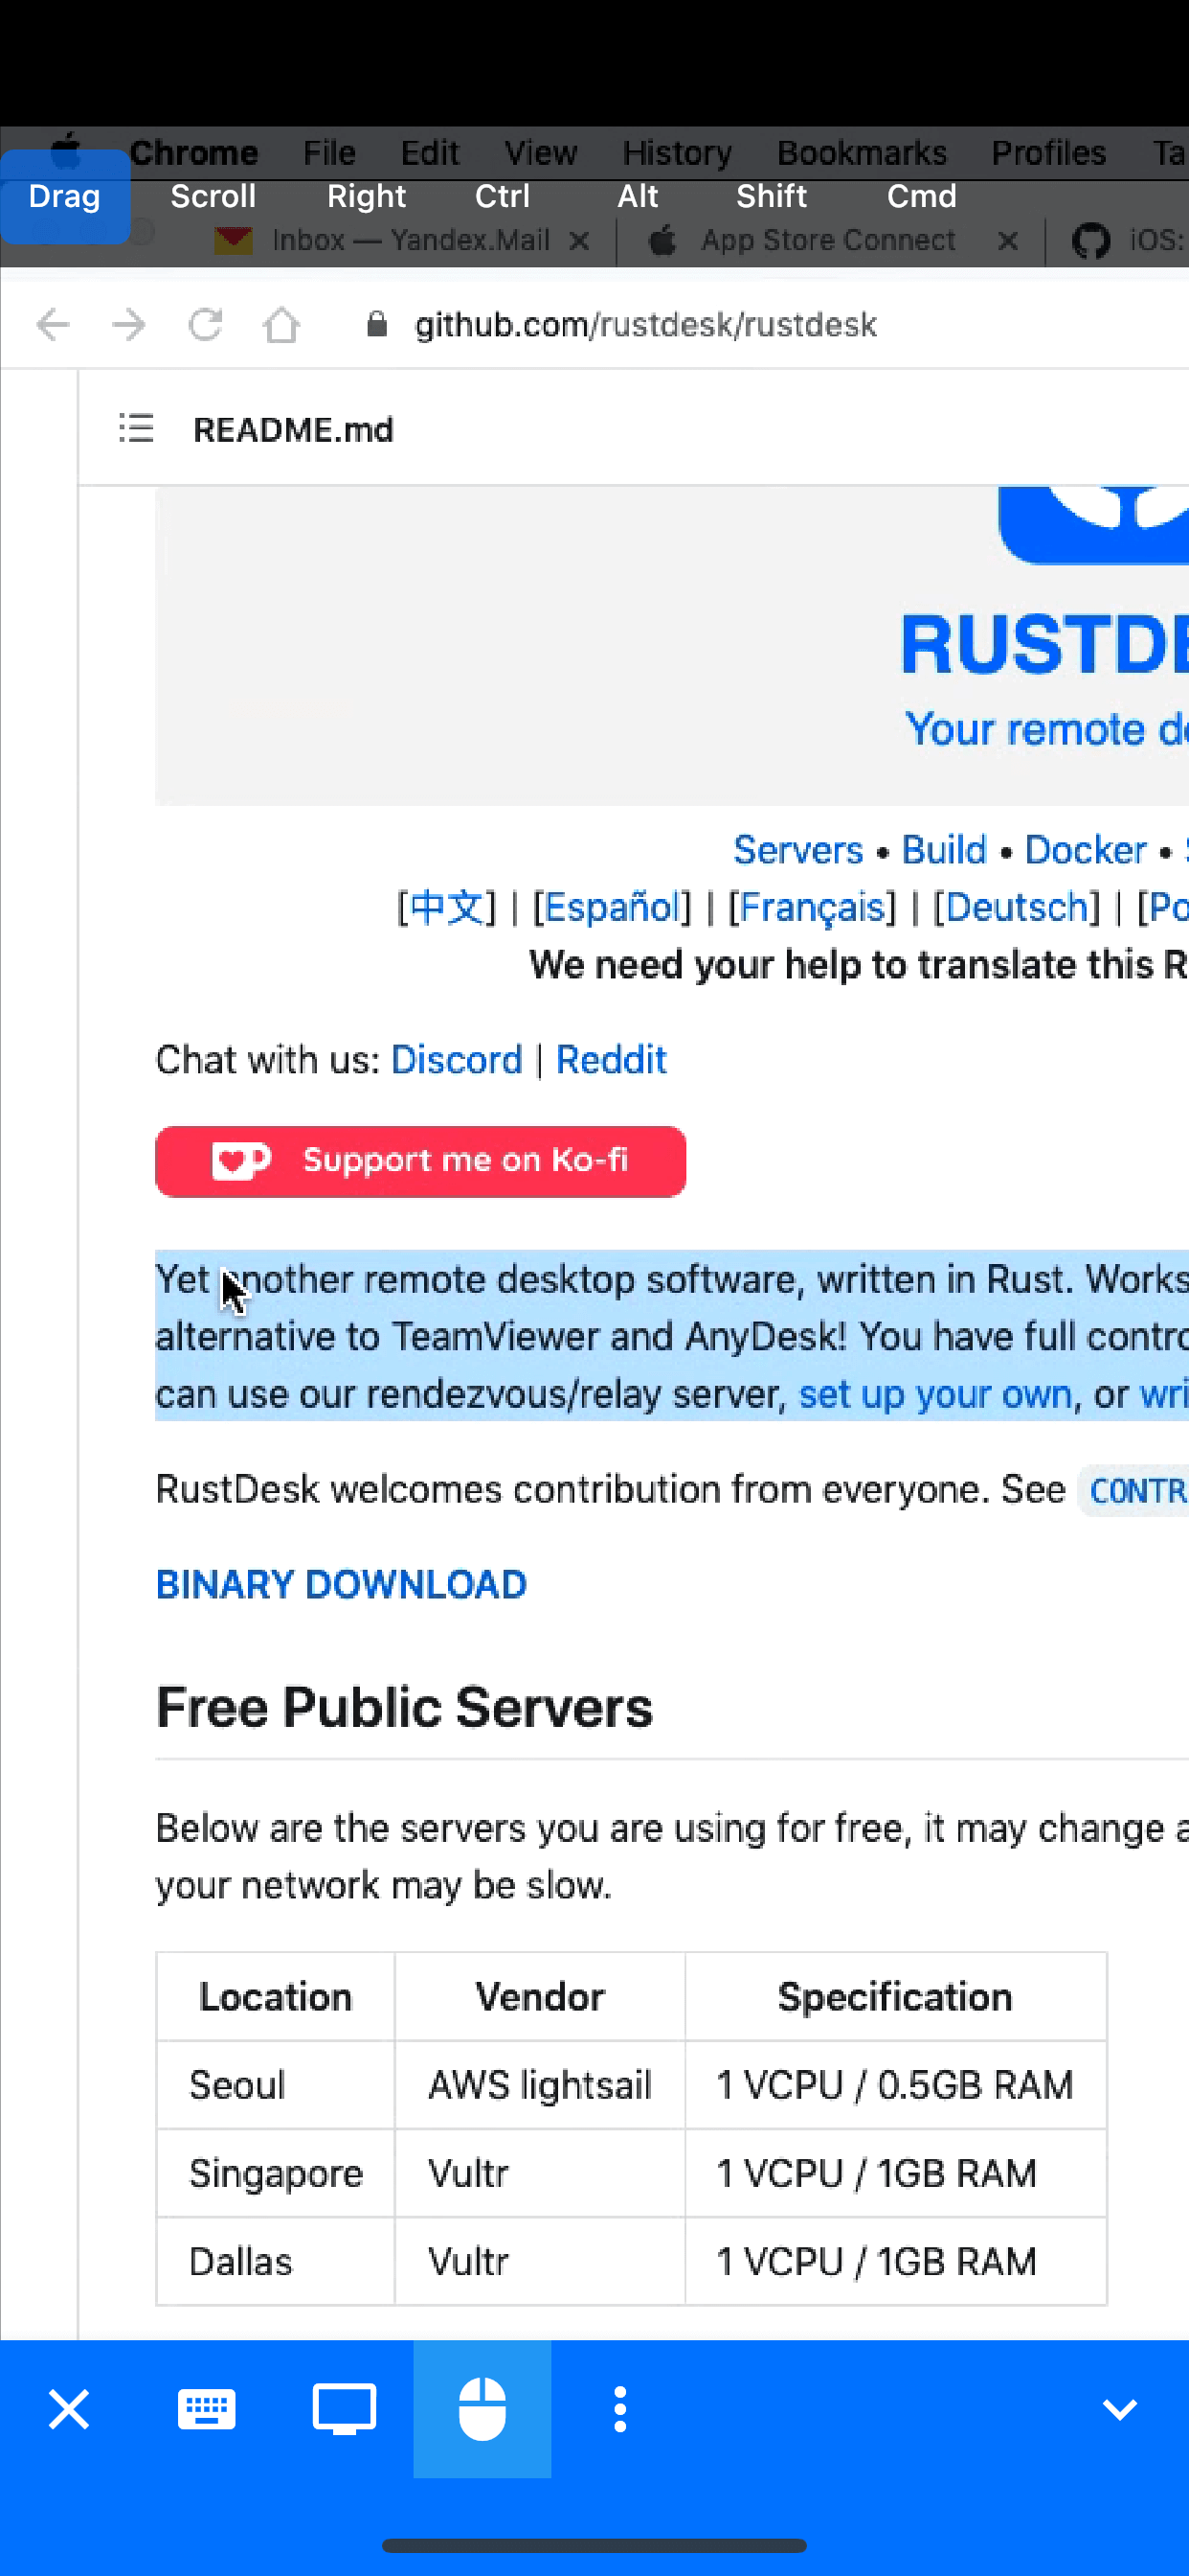Toggle the Ctrl modifier key
Viewport: 1189px width, 2576px height.
point(502,196)
